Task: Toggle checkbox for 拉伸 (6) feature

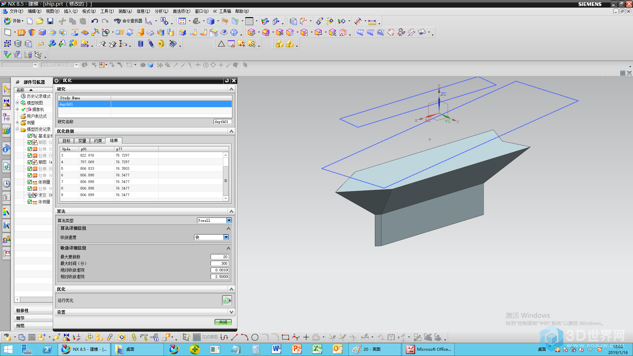Action: (30, 175)
